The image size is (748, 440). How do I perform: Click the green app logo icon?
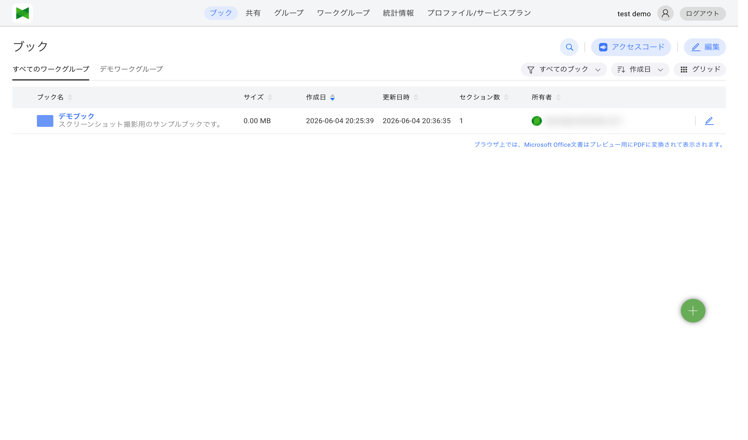23,13
